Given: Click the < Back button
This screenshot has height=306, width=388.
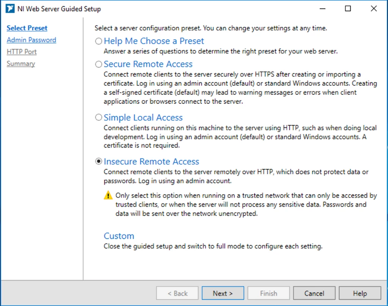Looking at the screenshot, I should [177, 293].
